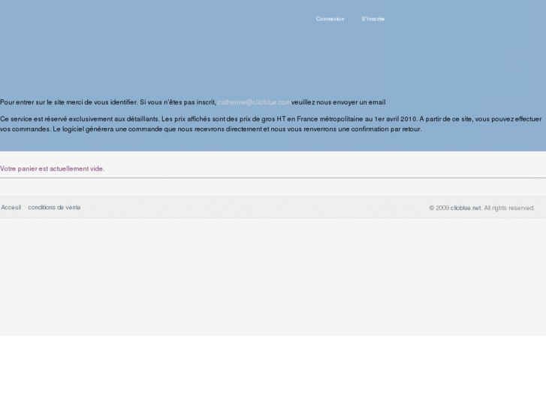Open the Connexion link

(330, 19)
